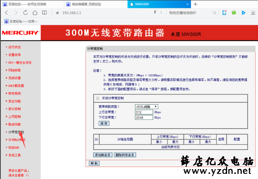Screen dimensions: 258x179
Task: Click the 当前列表为空 table row
Action: 170,147
